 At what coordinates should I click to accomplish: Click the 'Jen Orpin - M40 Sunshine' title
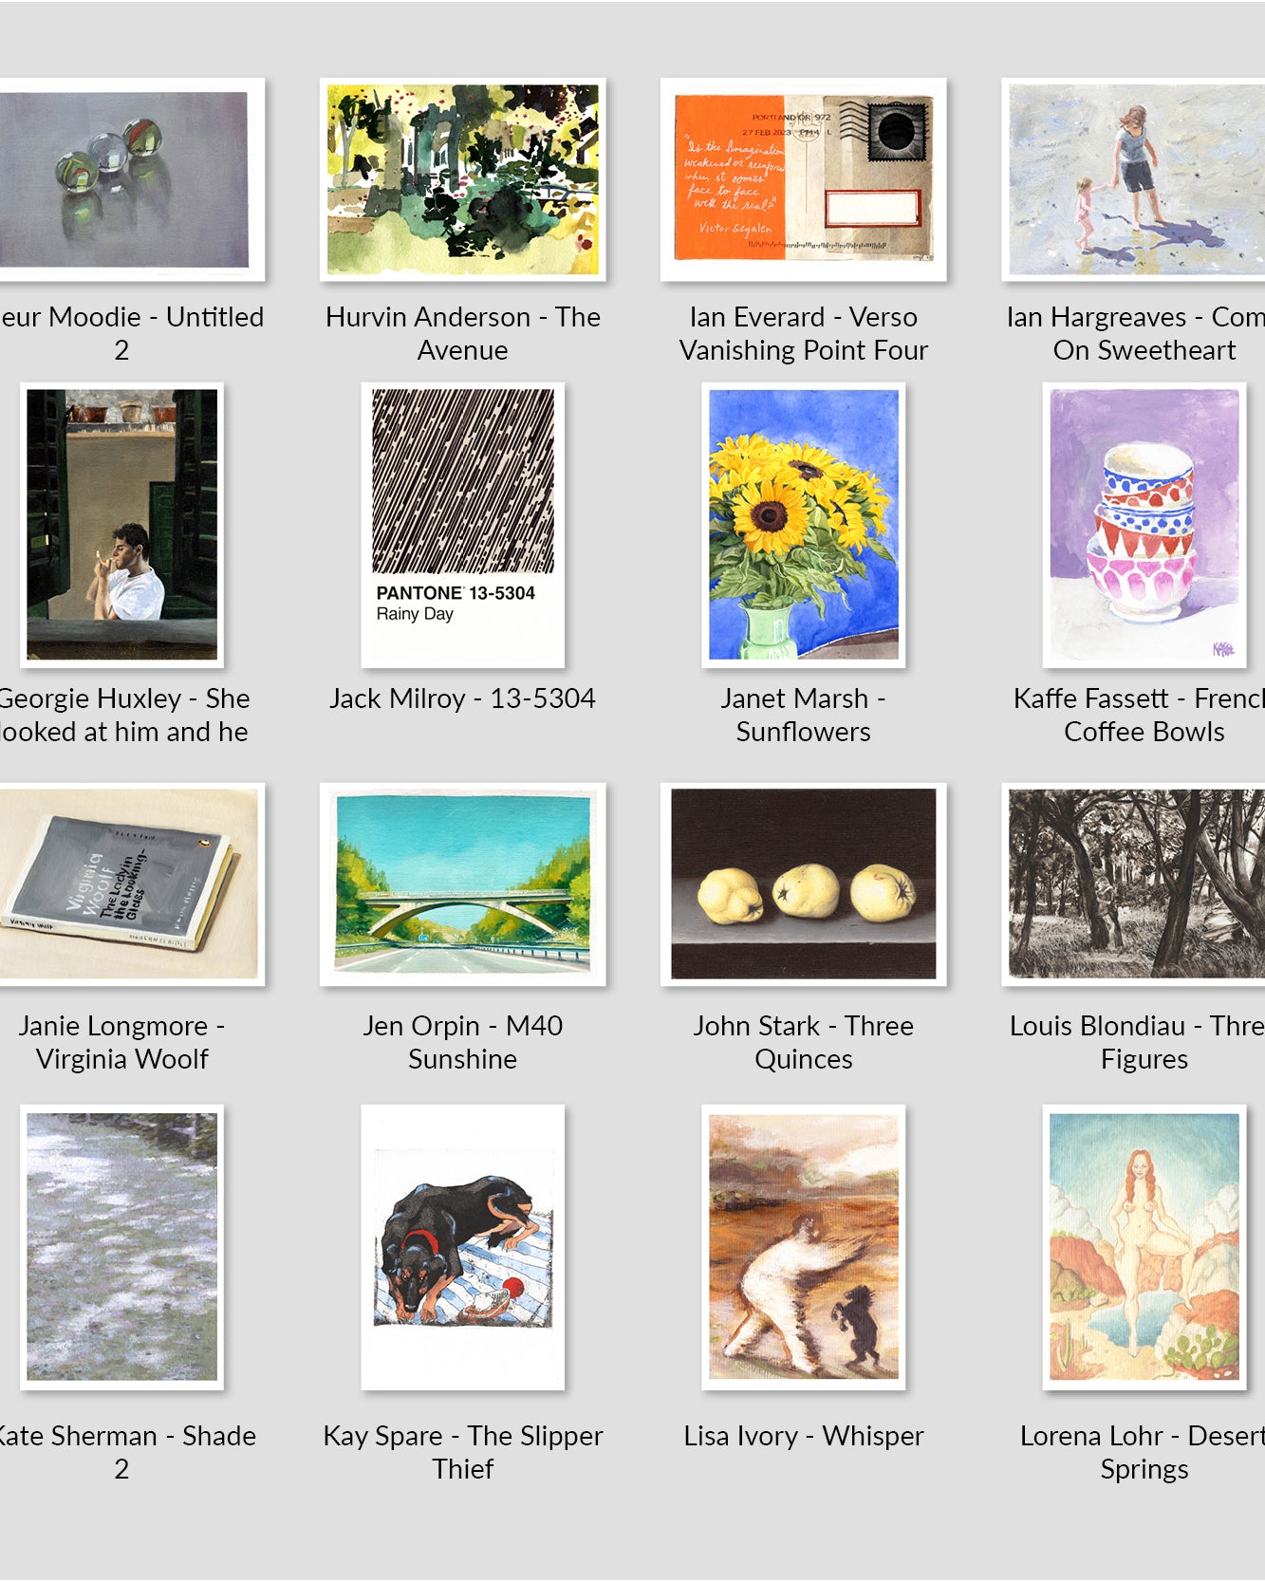462,1042
